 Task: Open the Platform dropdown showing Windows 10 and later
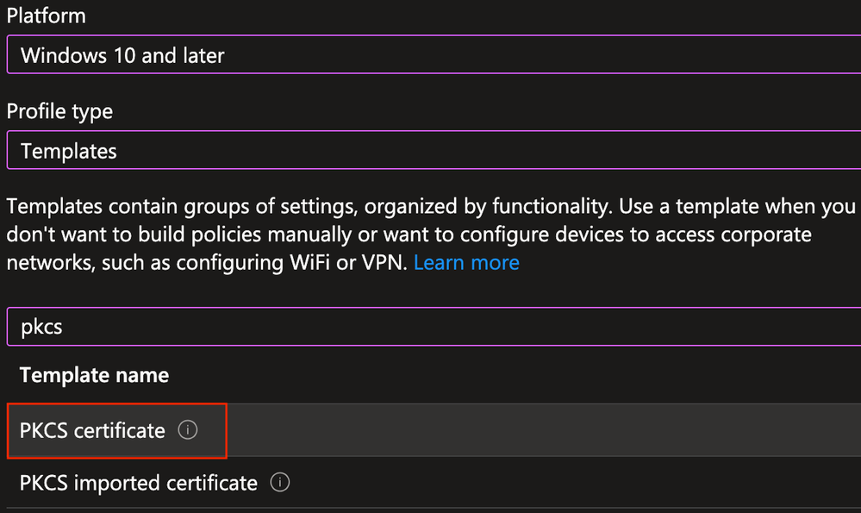pos(434,54)
